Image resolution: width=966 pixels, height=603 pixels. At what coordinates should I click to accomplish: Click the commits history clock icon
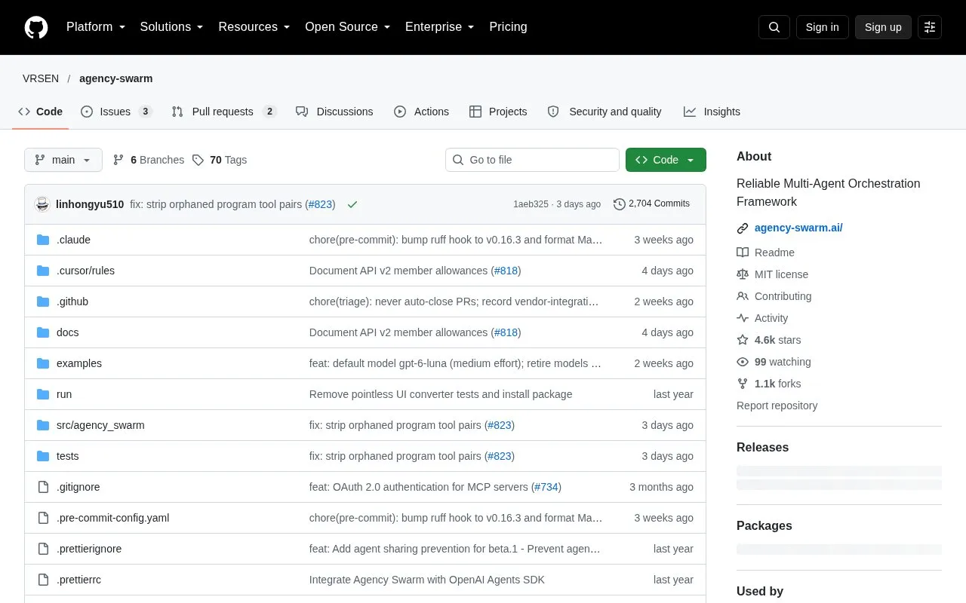620,204
